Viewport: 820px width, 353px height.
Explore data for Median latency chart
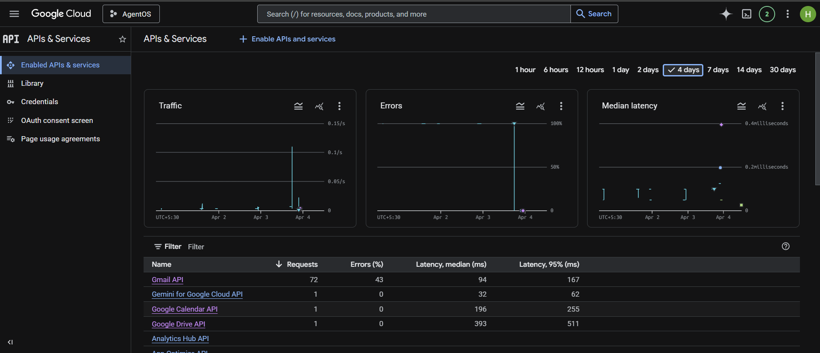point(762,106)
